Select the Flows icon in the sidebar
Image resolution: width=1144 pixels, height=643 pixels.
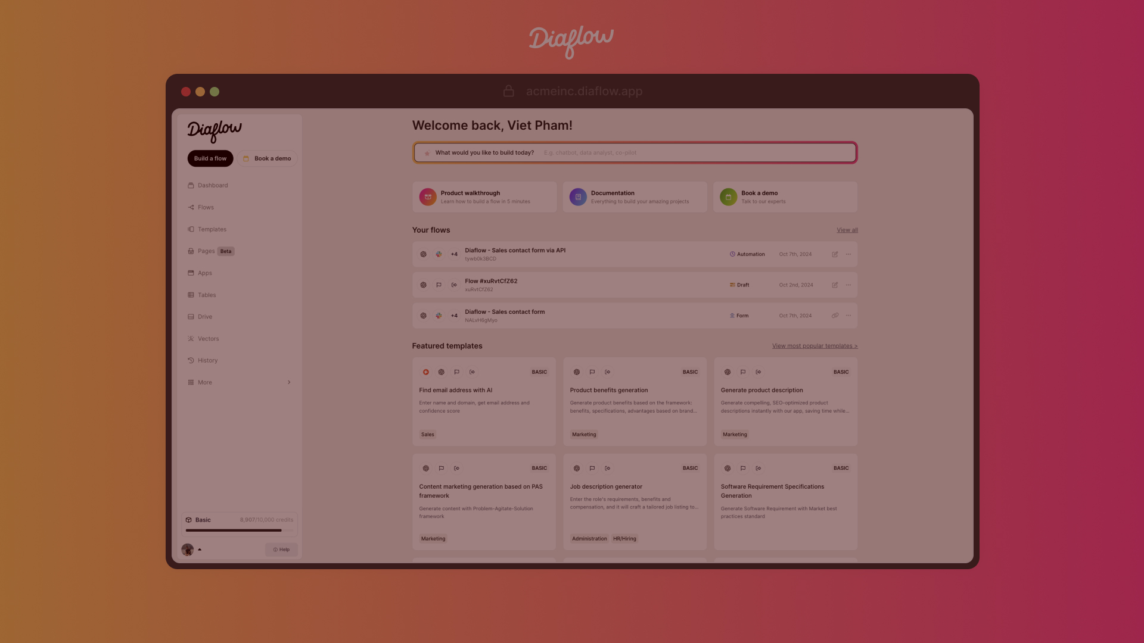point(191,207)
